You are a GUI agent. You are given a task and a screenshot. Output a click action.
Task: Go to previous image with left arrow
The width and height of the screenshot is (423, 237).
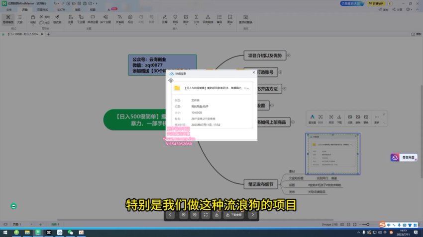click(x=171, y=215)
